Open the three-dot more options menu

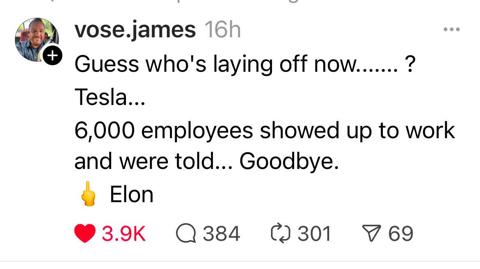[x=451, y=30]
